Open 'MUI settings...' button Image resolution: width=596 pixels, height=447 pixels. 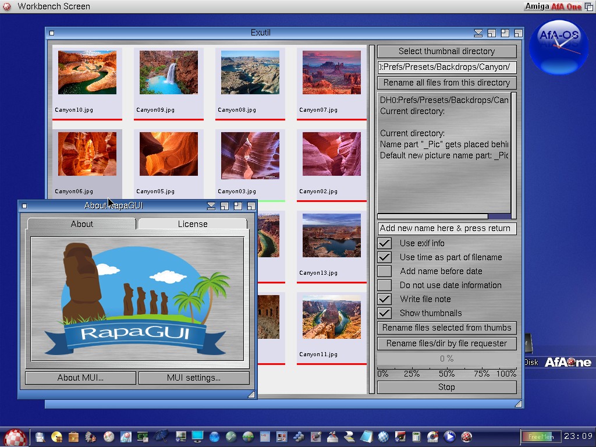click(194, 378)
